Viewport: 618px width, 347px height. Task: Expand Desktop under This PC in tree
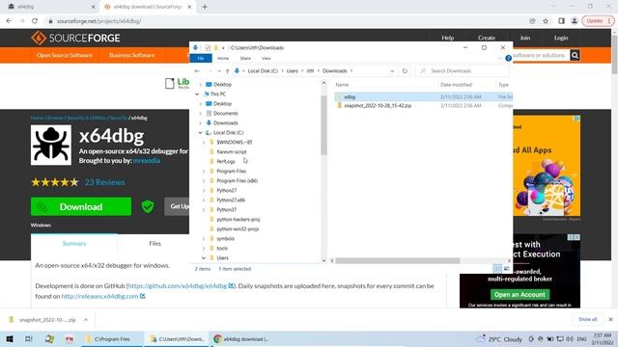pyautogui.click(x=201, y=104)
